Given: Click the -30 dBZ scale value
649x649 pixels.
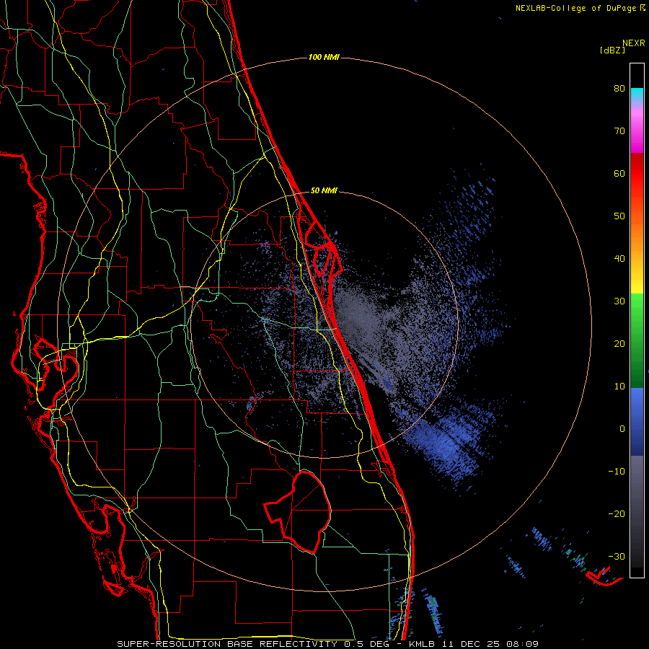Looking at the screenshot, I should point(617,556).
